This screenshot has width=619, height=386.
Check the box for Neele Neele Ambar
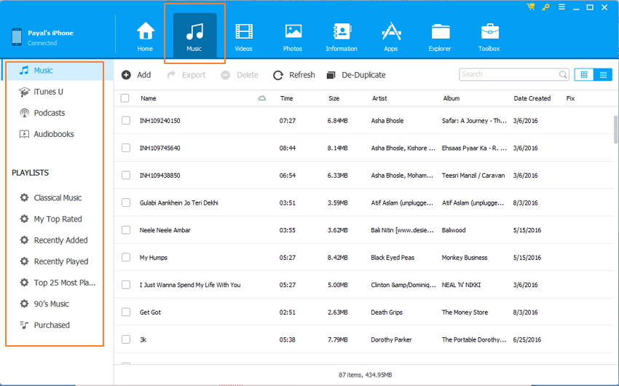(x=126, y=229)
